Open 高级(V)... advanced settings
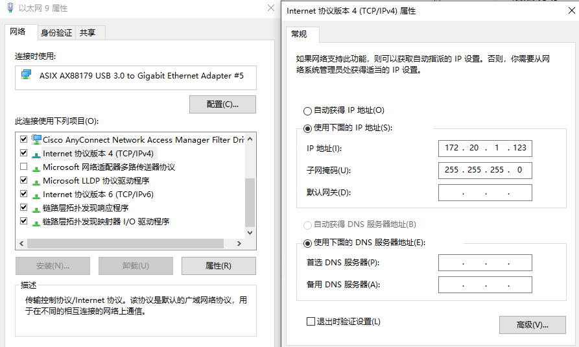 532,325
